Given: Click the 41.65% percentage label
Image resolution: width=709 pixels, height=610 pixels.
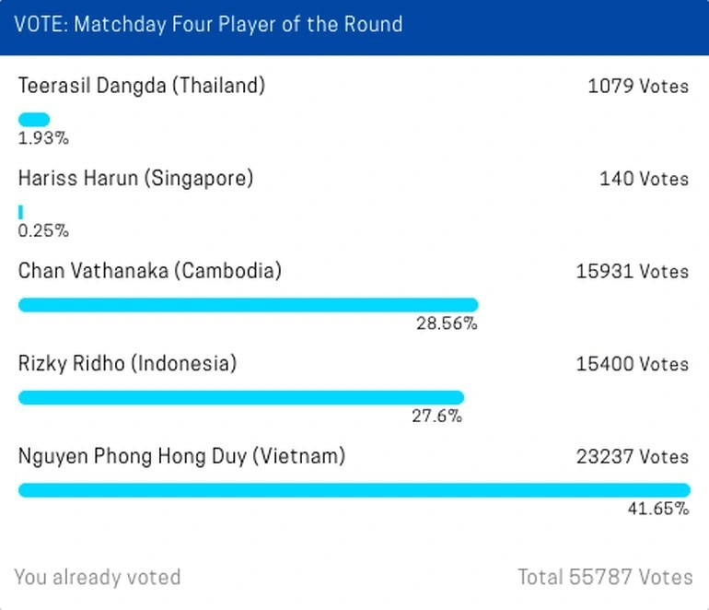Looking at the screenshot, I should (x=657, y=509).
